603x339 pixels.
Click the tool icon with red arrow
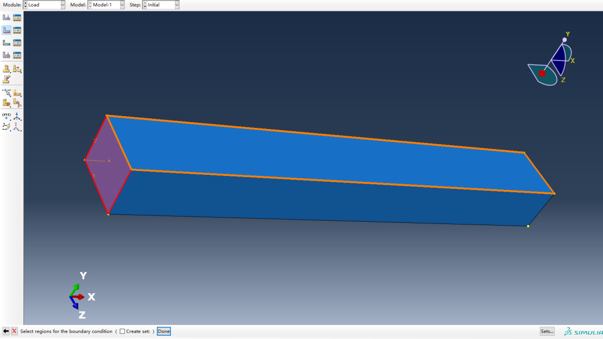point(17,69)
